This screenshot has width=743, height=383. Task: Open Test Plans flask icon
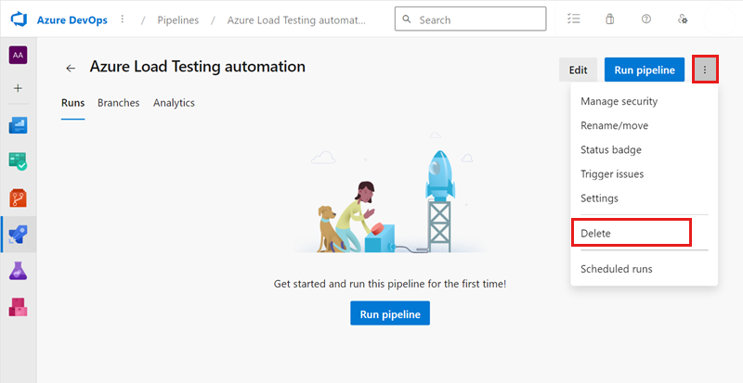(18, 271)
